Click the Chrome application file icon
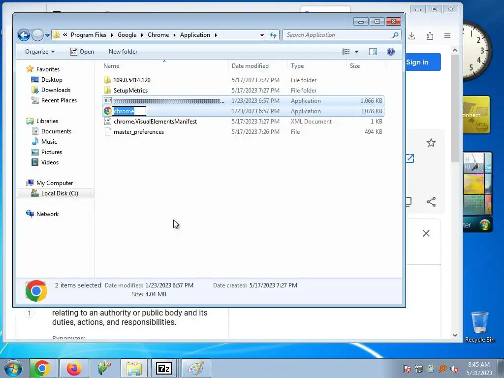The width and height of the screenshot is (504, 378). [107, 111]
